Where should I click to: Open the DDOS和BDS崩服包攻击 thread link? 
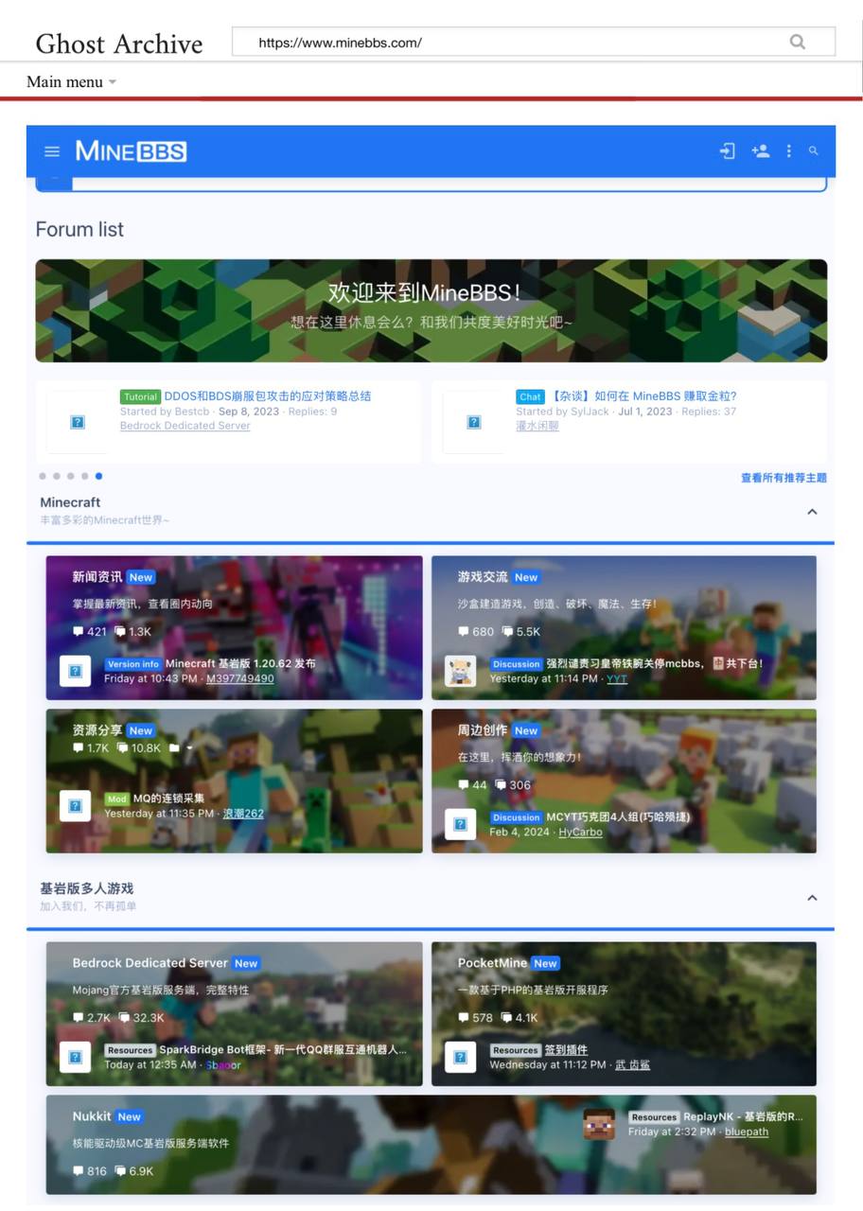[268, 396]
